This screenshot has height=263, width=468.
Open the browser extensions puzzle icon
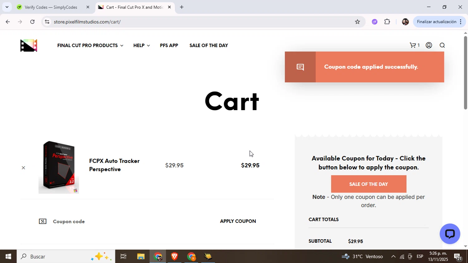point(387,22)
